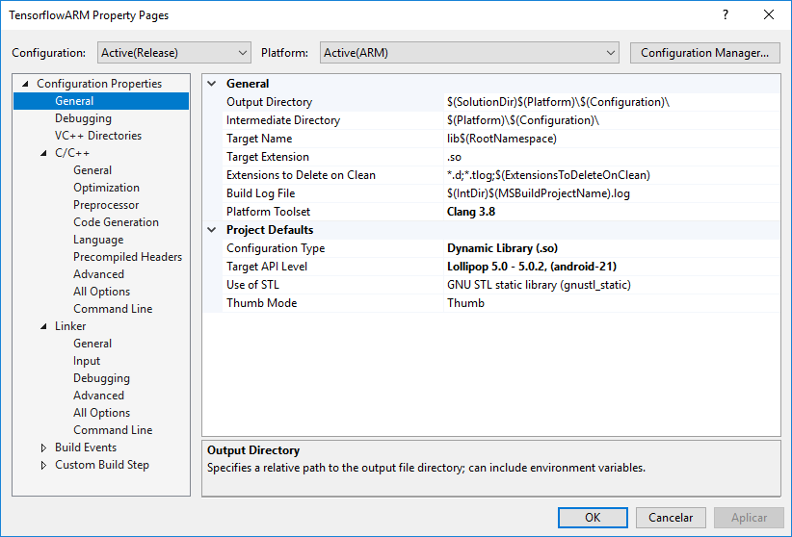Select the Target API Level property

(x=267, y=267)
